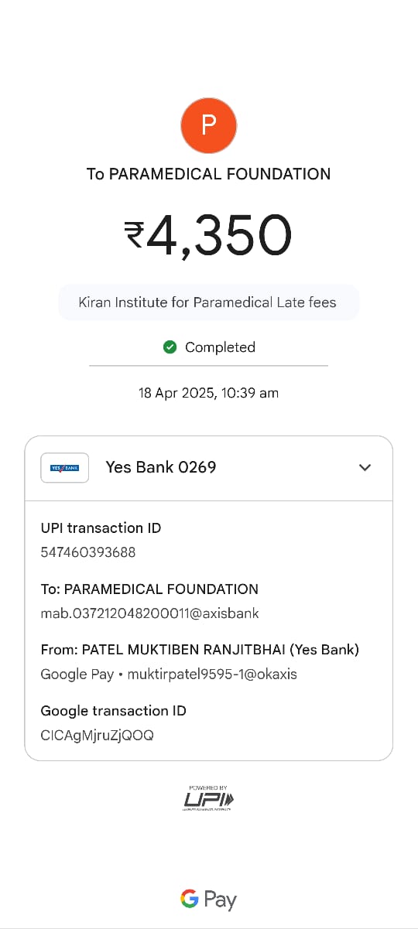Click the muktirpatel9595-1@okaxis sender ID
Screen dimensions: 418x929
212,675
